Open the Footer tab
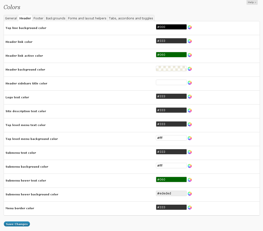This screenshot has width=263, height=231. coord(38,18)
